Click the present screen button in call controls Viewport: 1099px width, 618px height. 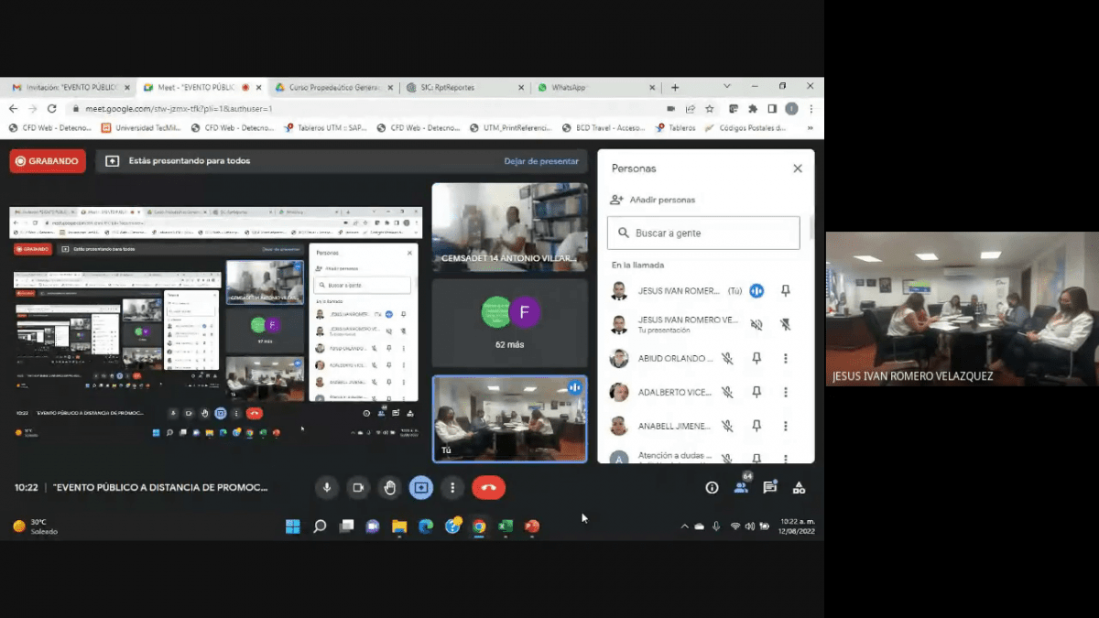pos(420,488)
